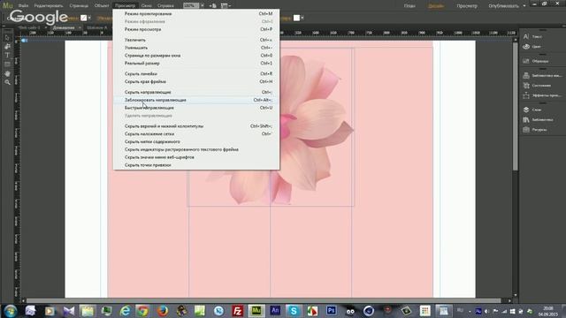Open the stroke color dropdown arrow
The image size is (566, 318).
point(302,18)
